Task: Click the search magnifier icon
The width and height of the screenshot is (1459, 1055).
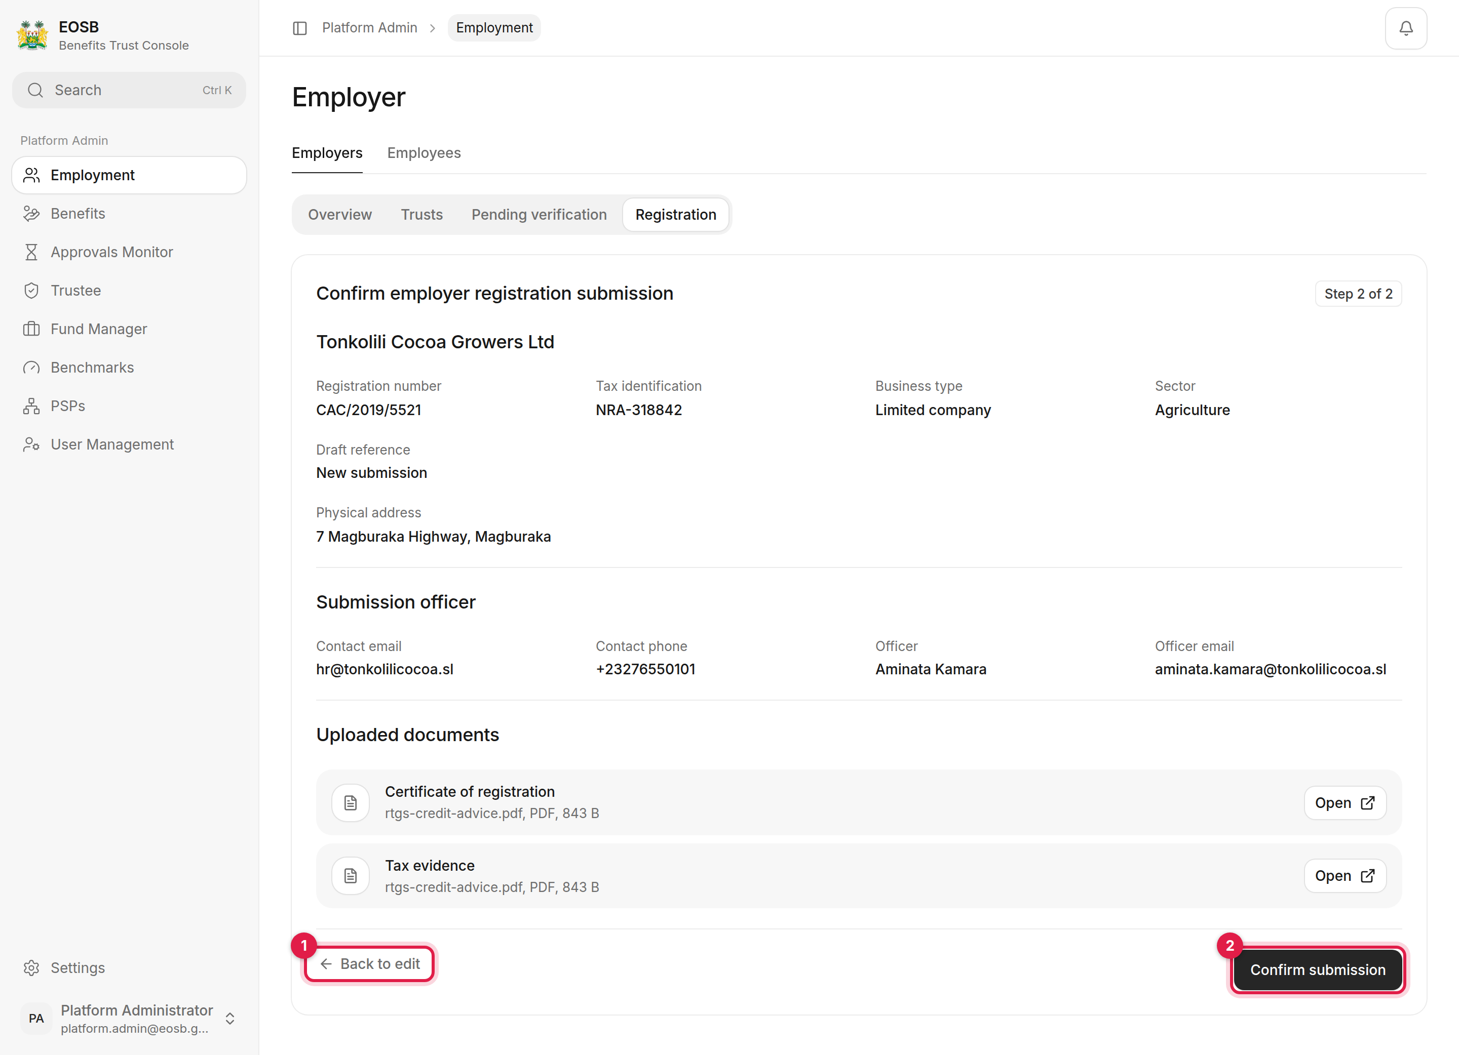Action: (35, 90)
